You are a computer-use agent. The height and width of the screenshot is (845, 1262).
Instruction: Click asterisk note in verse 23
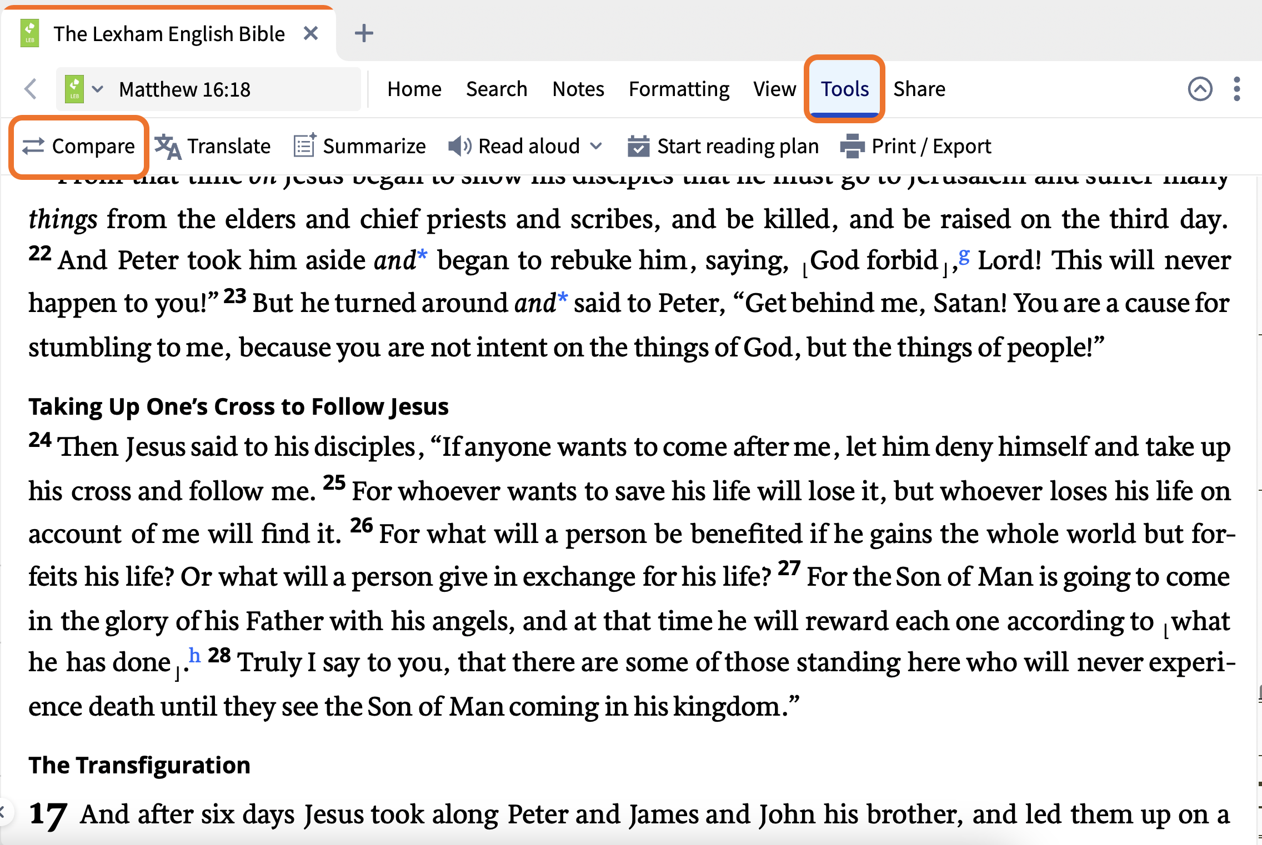coord(563,298)
